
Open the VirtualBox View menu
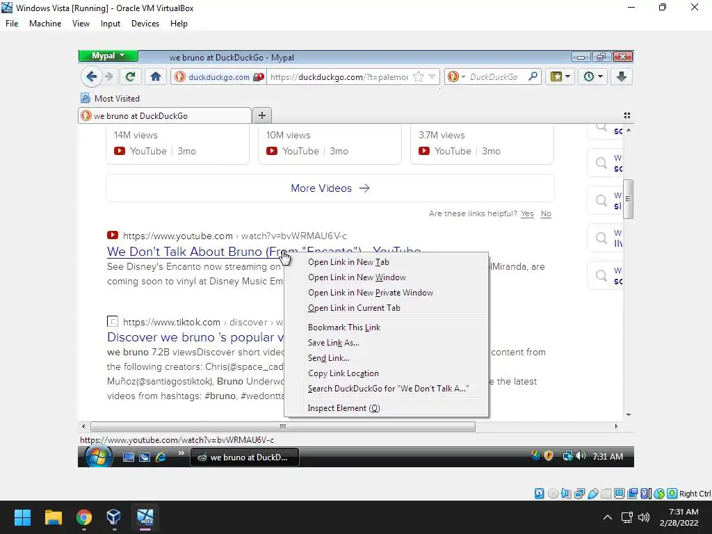(x=81, y=24)
